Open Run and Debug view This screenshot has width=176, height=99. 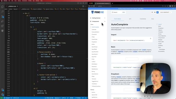click(2, 21)
